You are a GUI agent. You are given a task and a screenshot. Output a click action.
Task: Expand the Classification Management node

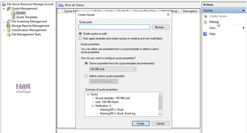pyautogui.click(x=4, y=30)
